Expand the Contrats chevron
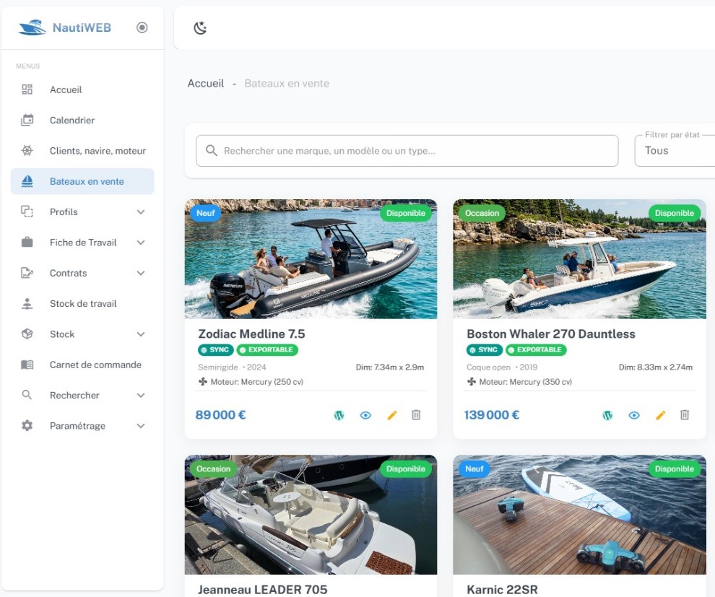The image size is (715, 597). point(141,273)
